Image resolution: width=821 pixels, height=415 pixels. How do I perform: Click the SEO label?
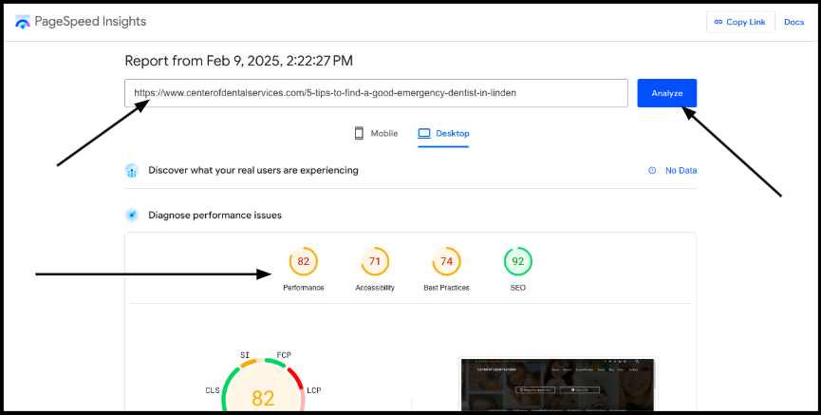[518, 288]
